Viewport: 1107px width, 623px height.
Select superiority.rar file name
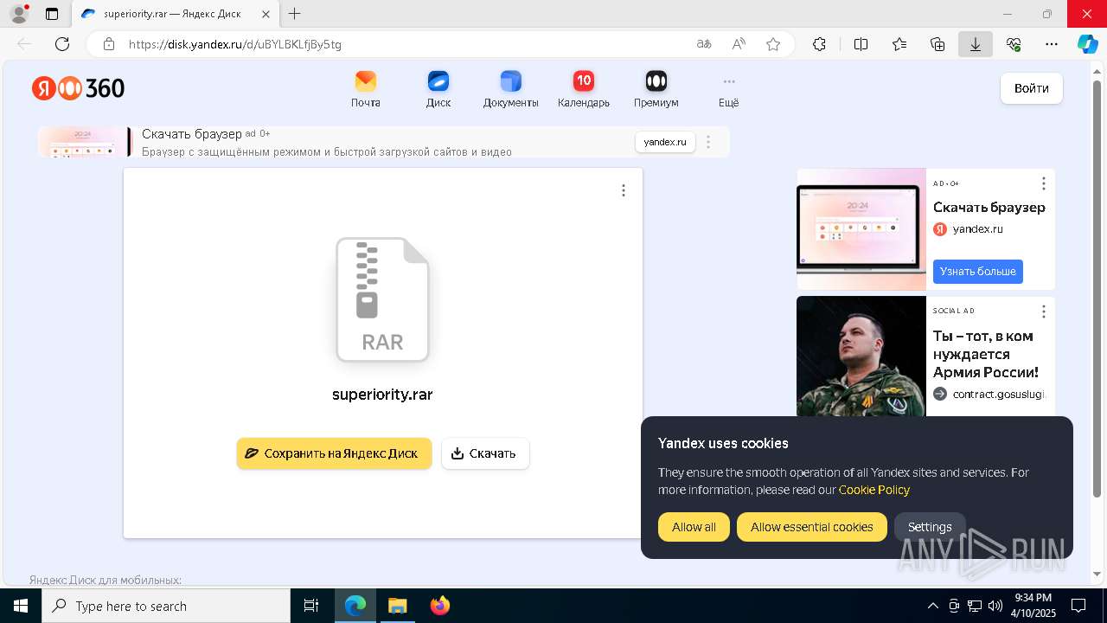(x=382, y=395)
